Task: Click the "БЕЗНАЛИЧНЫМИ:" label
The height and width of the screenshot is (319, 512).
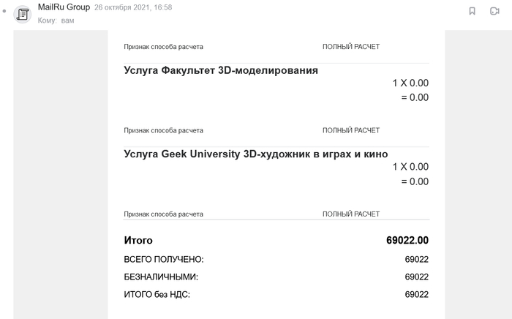Action: [161, 277]
